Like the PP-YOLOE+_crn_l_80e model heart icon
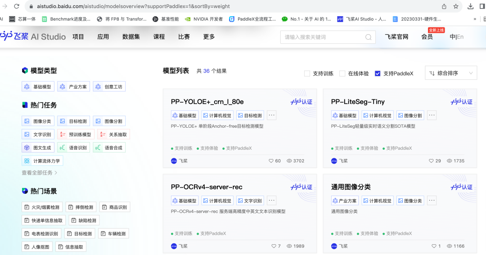Screen dimensions: 486x255 tap(271, 161)
